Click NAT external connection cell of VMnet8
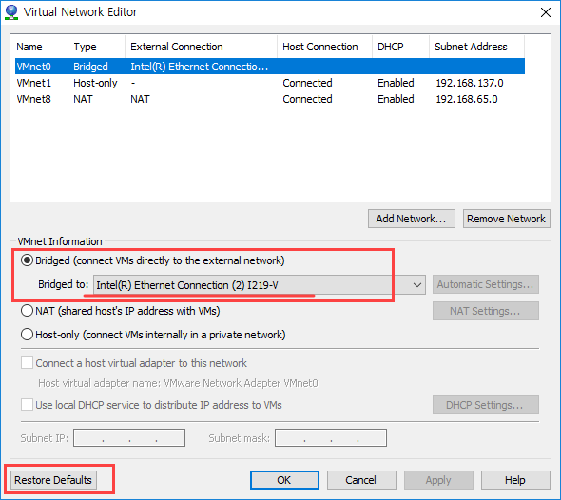 click(x=140, y=99)
